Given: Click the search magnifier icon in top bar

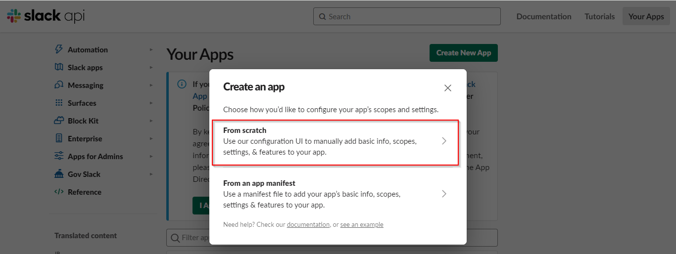Looking at the screenshot, I should point(323,16).
